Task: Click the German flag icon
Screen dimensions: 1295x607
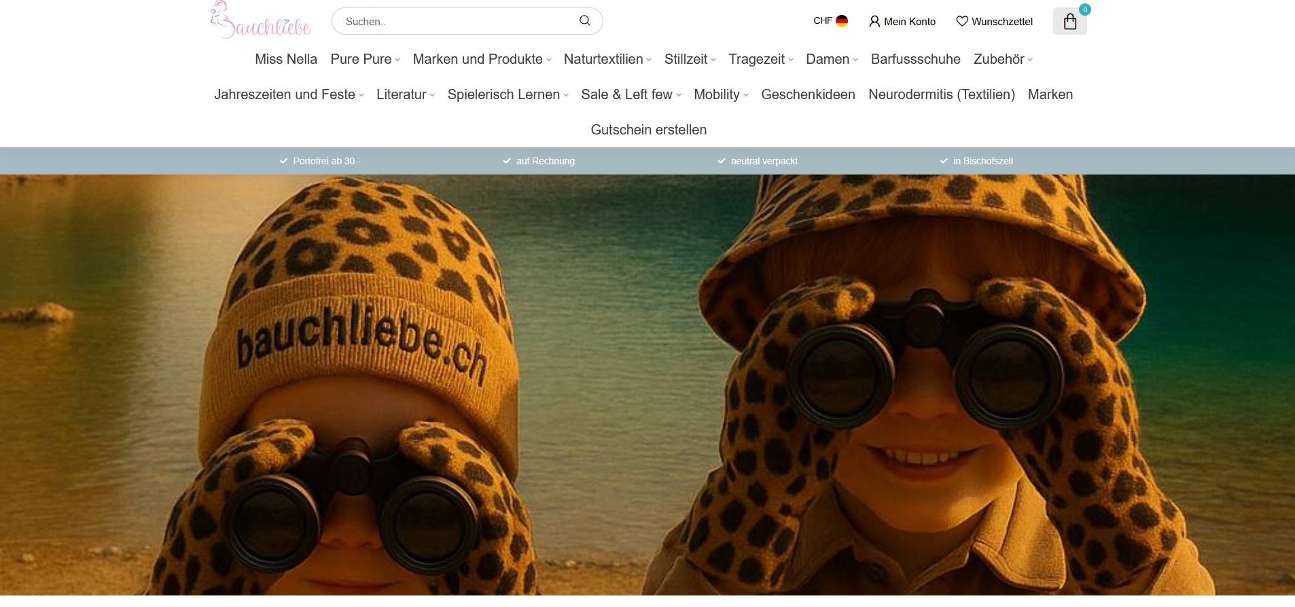Action: pos(842,21)
